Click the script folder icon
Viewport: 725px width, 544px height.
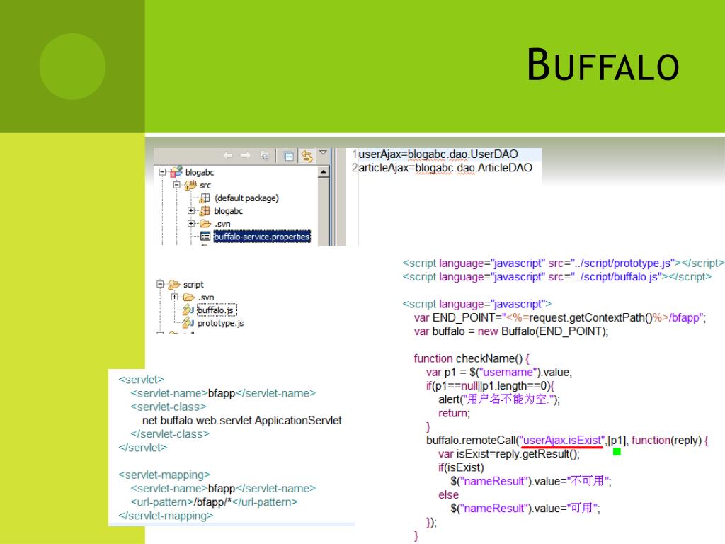174,284
